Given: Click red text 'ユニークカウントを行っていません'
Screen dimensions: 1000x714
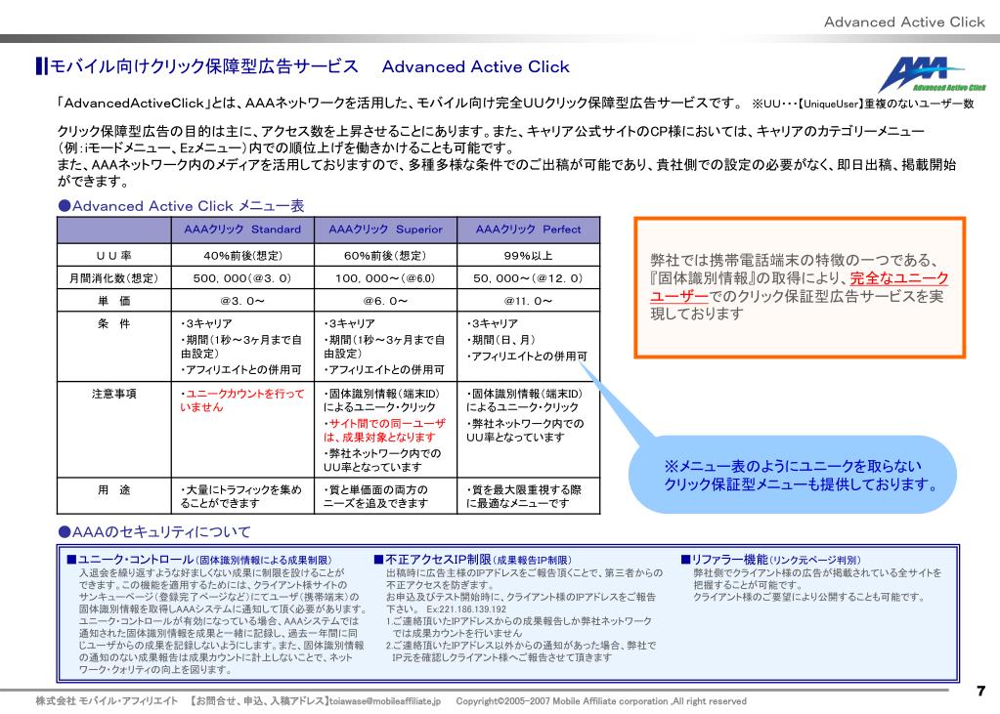Looking at the screenshot, I should pos(241,400).
